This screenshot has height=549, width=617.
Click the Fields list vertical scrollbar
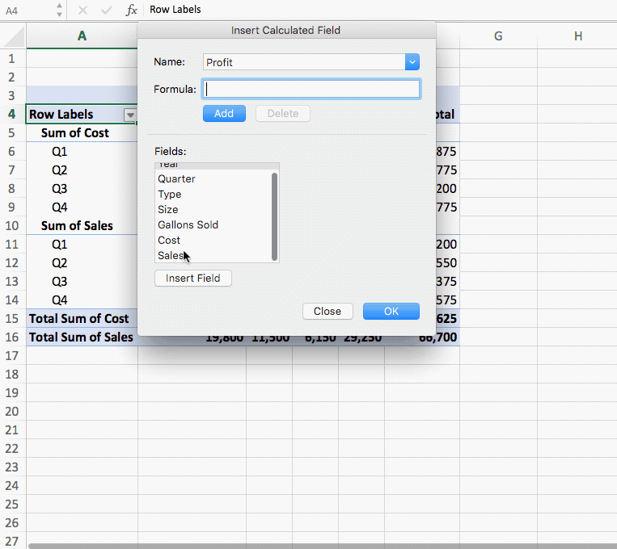point(275,215)
